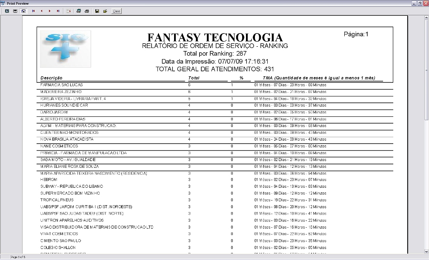Click 'UABS/PSF SAO JUDAS TADEU (DIST. NORTE)'
The width and height of the screenshot is (429, 260).
[82, 213]
